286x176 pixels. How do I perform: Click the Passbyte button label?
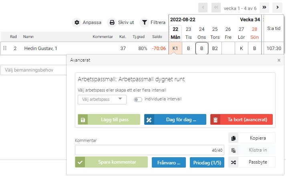click(258, 162)
